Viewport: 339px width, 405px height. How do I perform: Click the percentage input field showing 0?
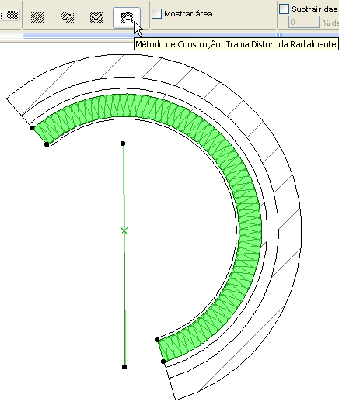click(x=304, y=22)
